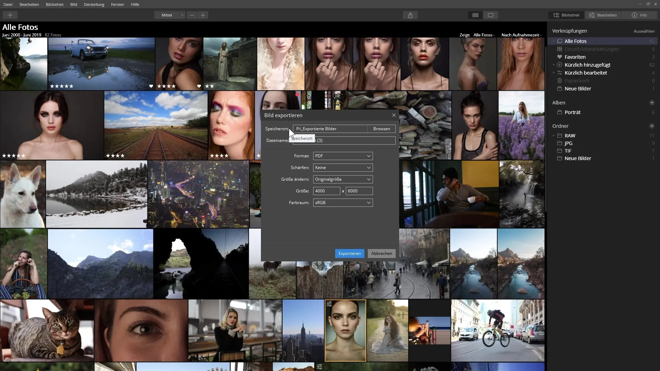Select the white dog photo thumbnail

23,194
